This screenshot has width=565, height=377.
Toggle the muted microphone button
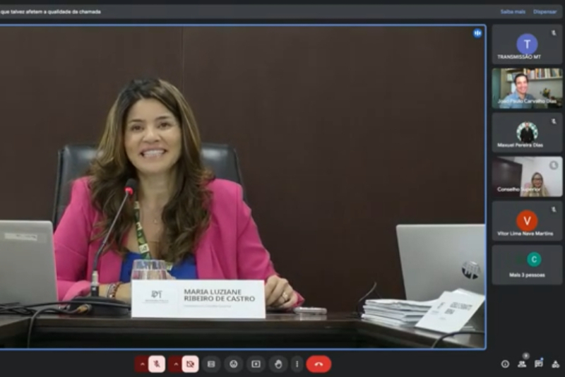(x=157, y=364)
